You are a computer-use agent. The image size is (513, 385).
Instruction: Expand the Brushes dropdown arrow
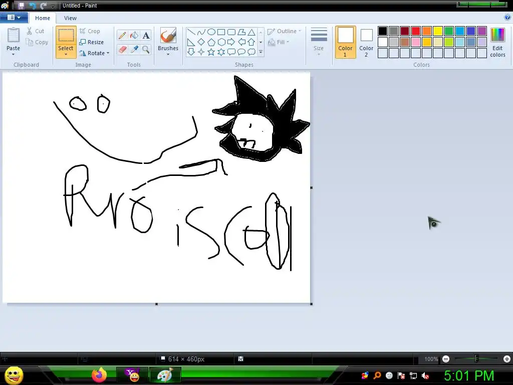point(168,54)
